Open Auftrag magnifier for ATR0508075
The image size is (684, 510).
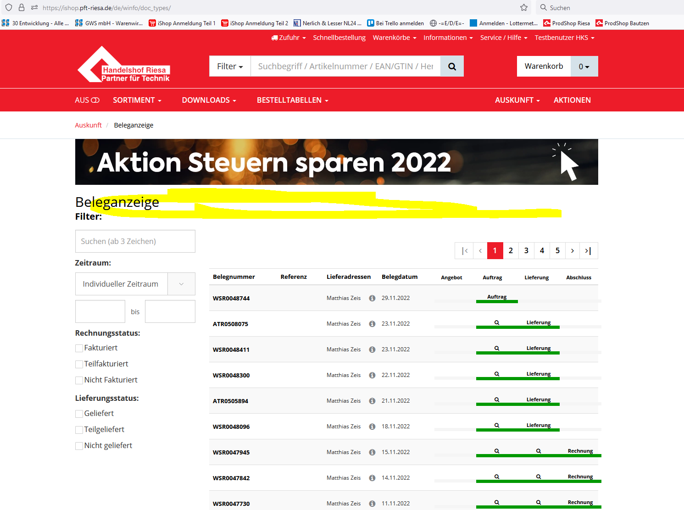click(497, 323)
